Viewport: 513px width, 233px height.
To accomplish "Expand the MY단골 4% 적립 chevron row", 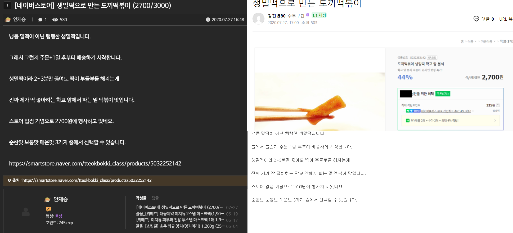I will 495,121.
